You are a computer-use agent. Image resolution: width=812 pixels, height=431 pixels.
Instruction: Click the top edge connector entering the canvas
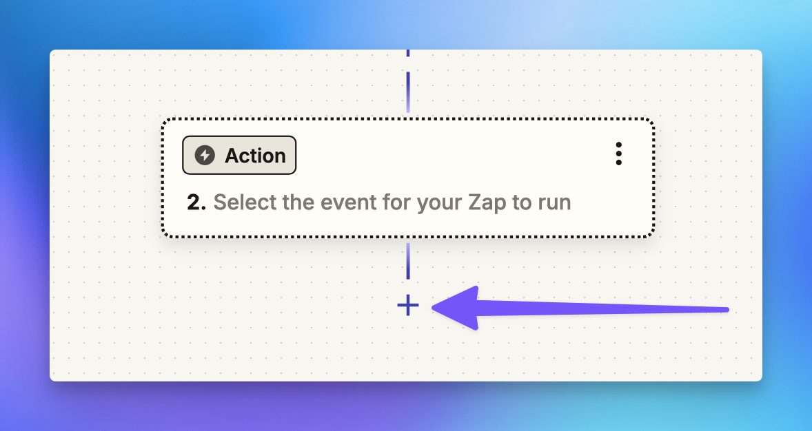tap(408, 53)
